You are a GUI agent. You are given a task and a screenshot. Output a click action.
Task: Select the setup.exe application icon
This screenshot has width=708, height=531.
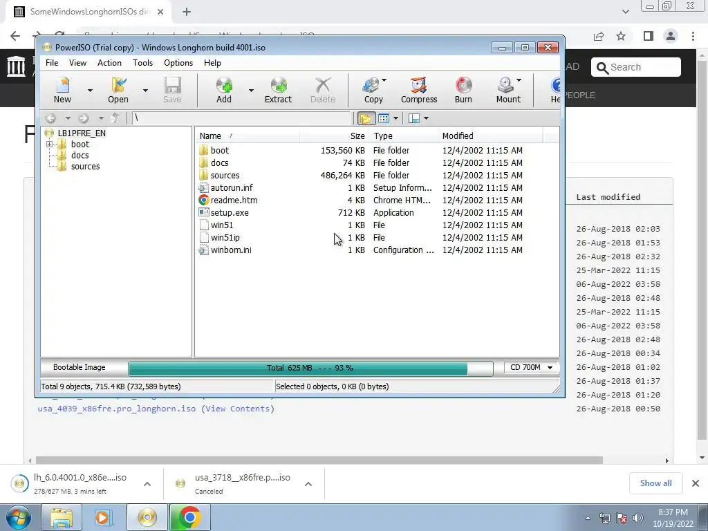pyautogui.click(x=204, y=213)
